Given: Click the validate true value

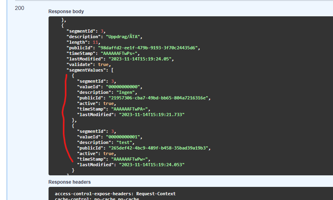Looking at the screenshot, I should coord(103,64).
